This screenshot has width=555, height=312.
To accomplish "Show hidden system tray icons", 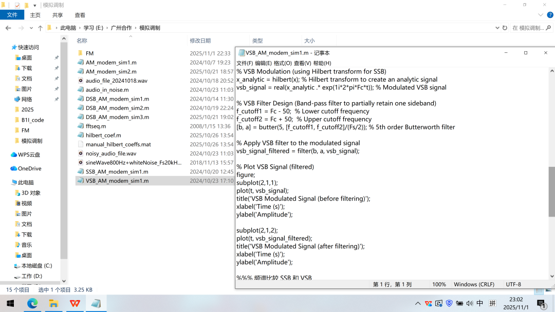I will 418,304.
